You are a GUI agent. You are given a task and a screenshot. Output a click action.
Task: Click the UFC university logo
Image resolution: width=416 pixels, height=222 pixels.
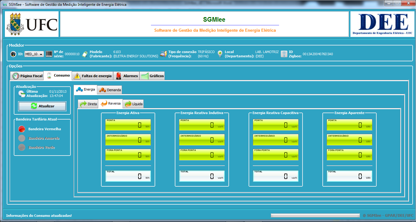click(x=32, y=24)
